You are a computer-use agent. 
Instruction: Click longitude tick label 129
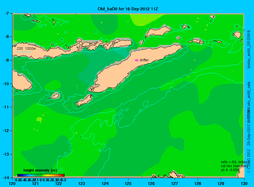[221, 184]
